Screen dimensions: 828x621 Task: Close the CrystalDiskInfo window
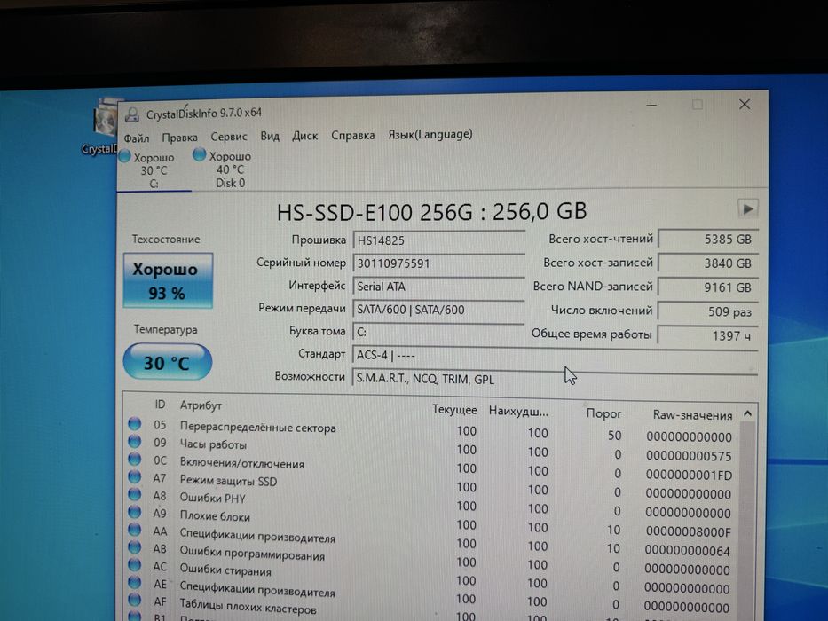[745, 105]
